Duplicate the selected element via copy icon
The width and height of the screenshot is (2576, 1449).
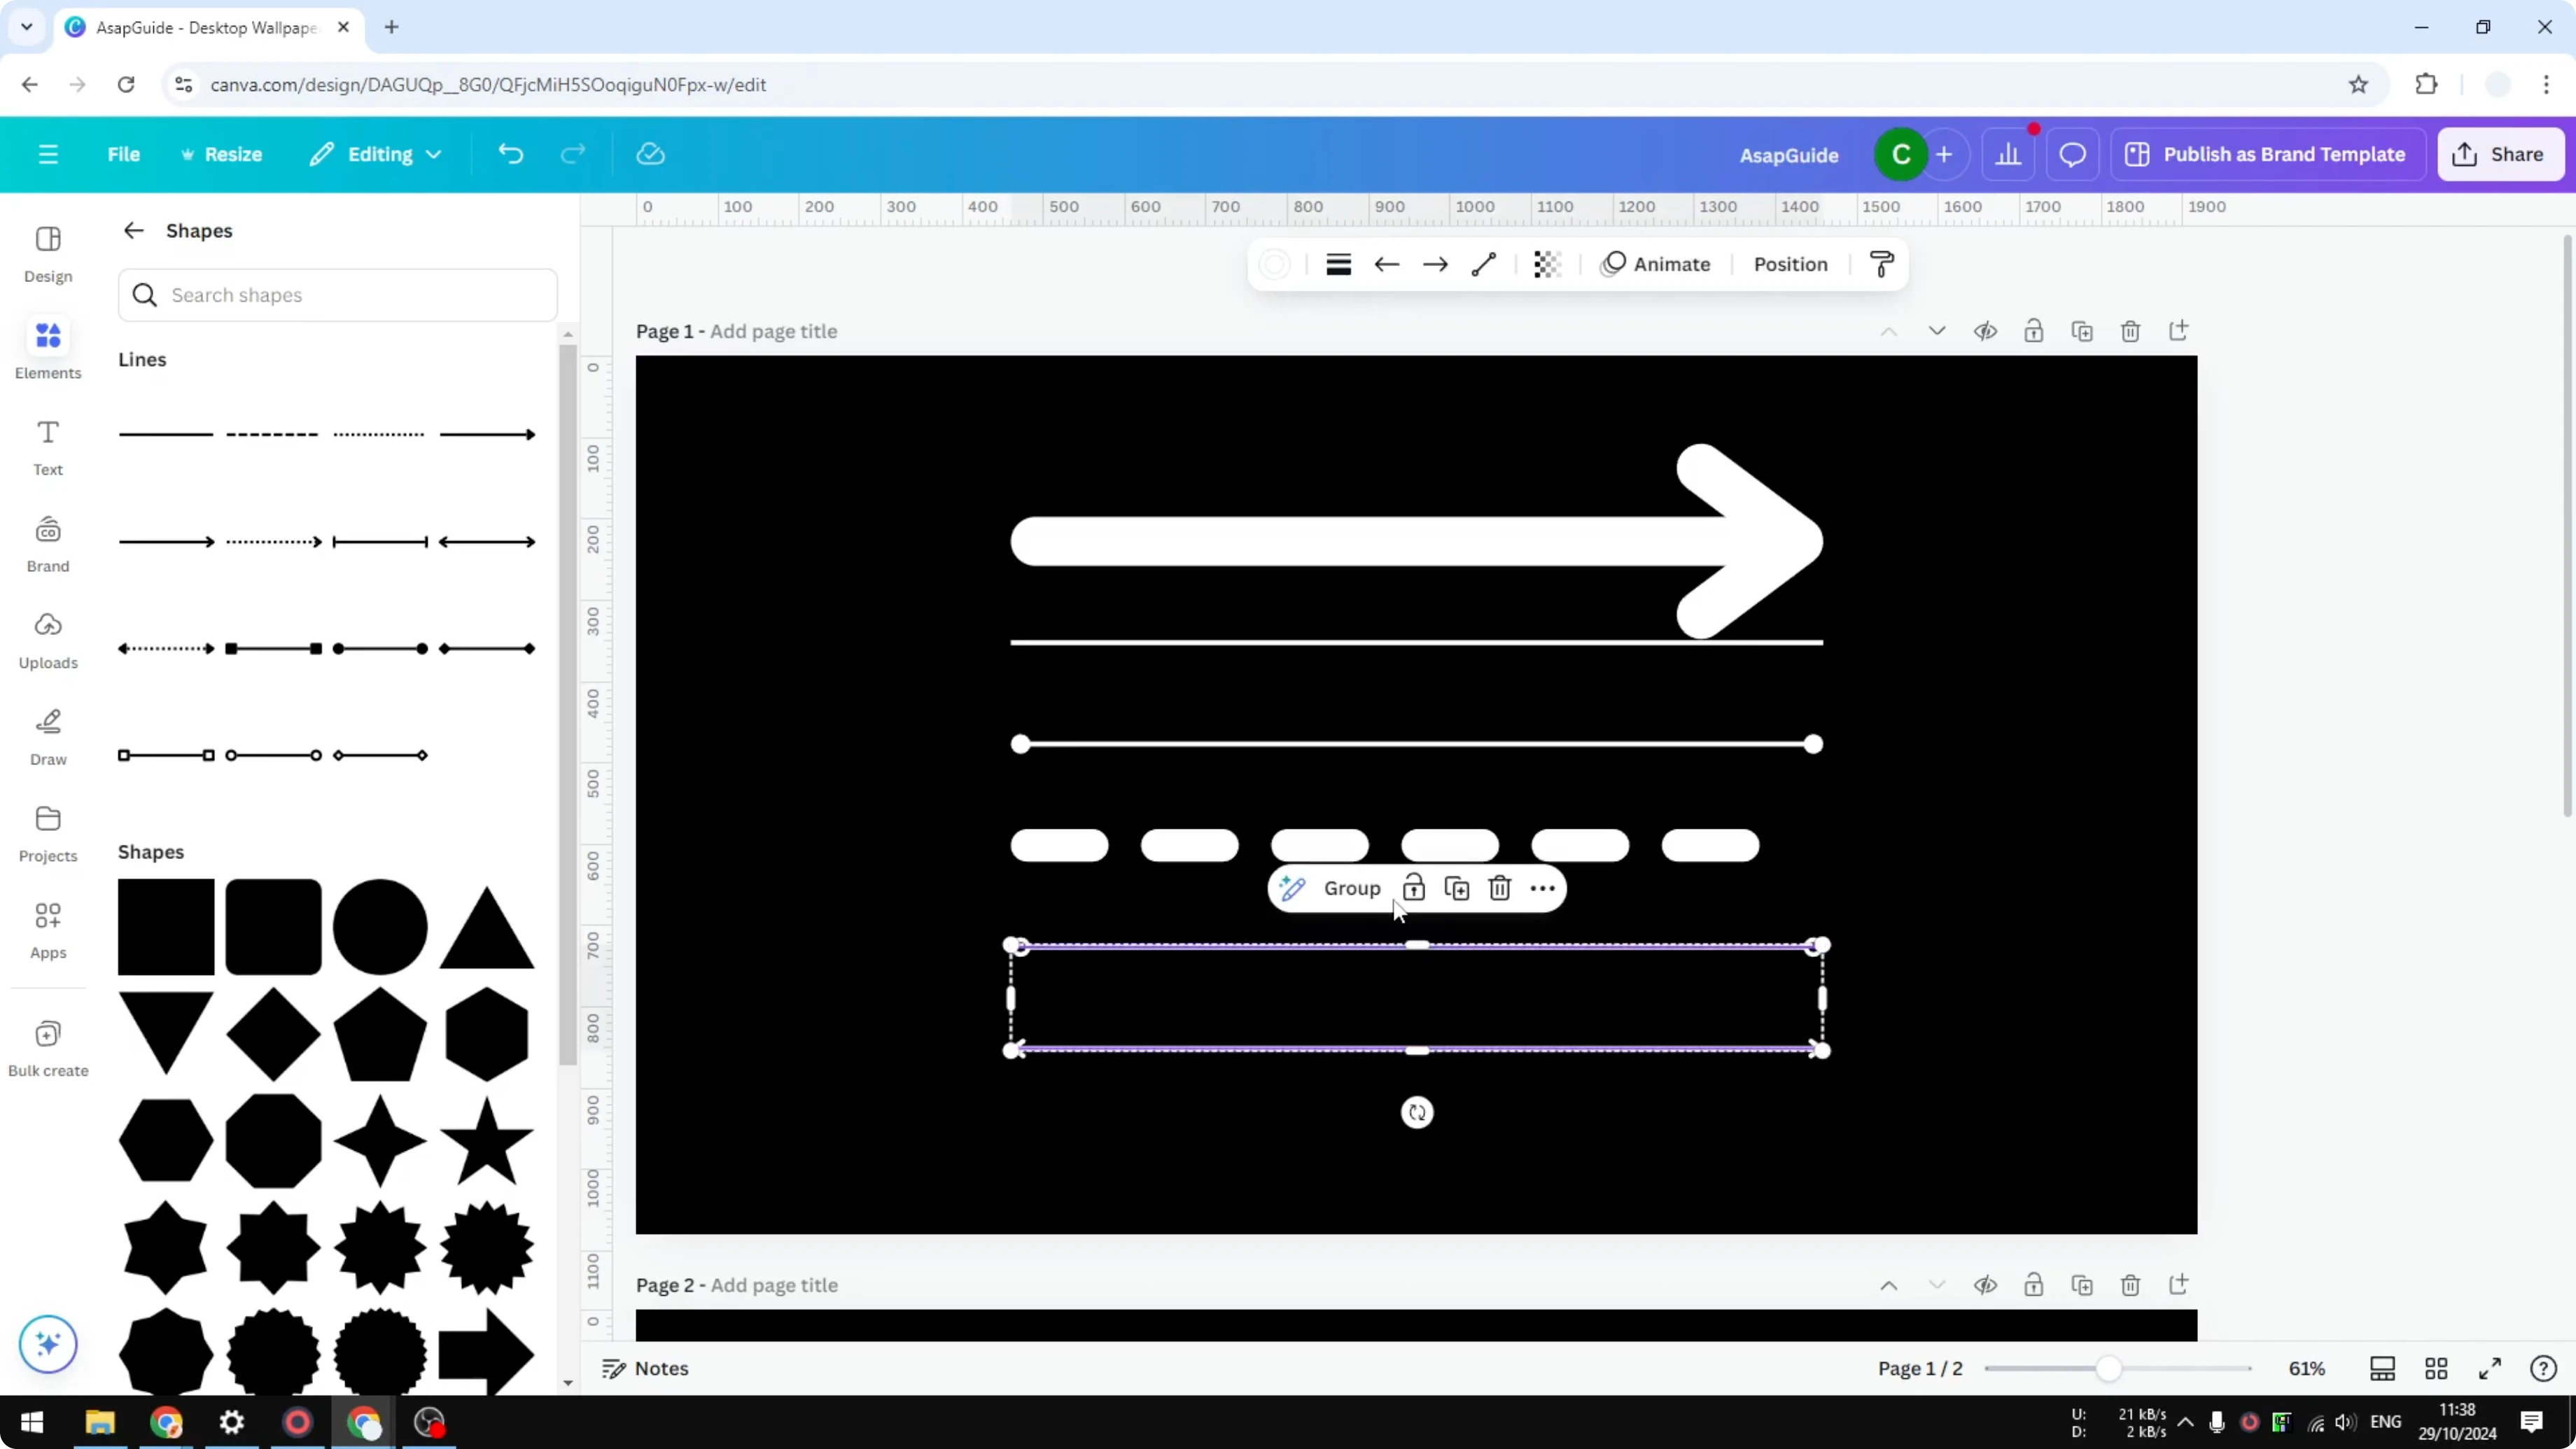1457,888
